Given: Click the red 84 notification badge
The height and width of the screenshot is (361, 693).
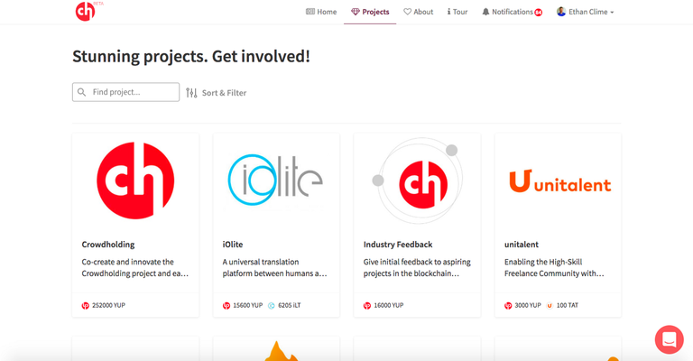Looking at the screenshot, I should click(x=539, y=13).
